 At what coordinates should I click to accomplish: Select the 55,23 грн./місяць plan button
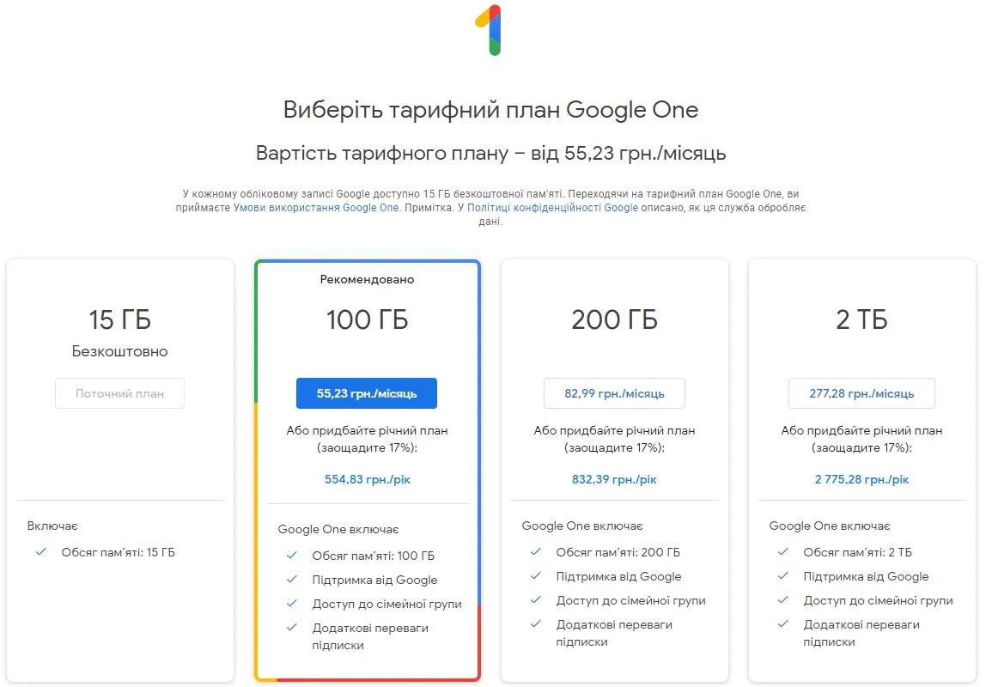367,393
